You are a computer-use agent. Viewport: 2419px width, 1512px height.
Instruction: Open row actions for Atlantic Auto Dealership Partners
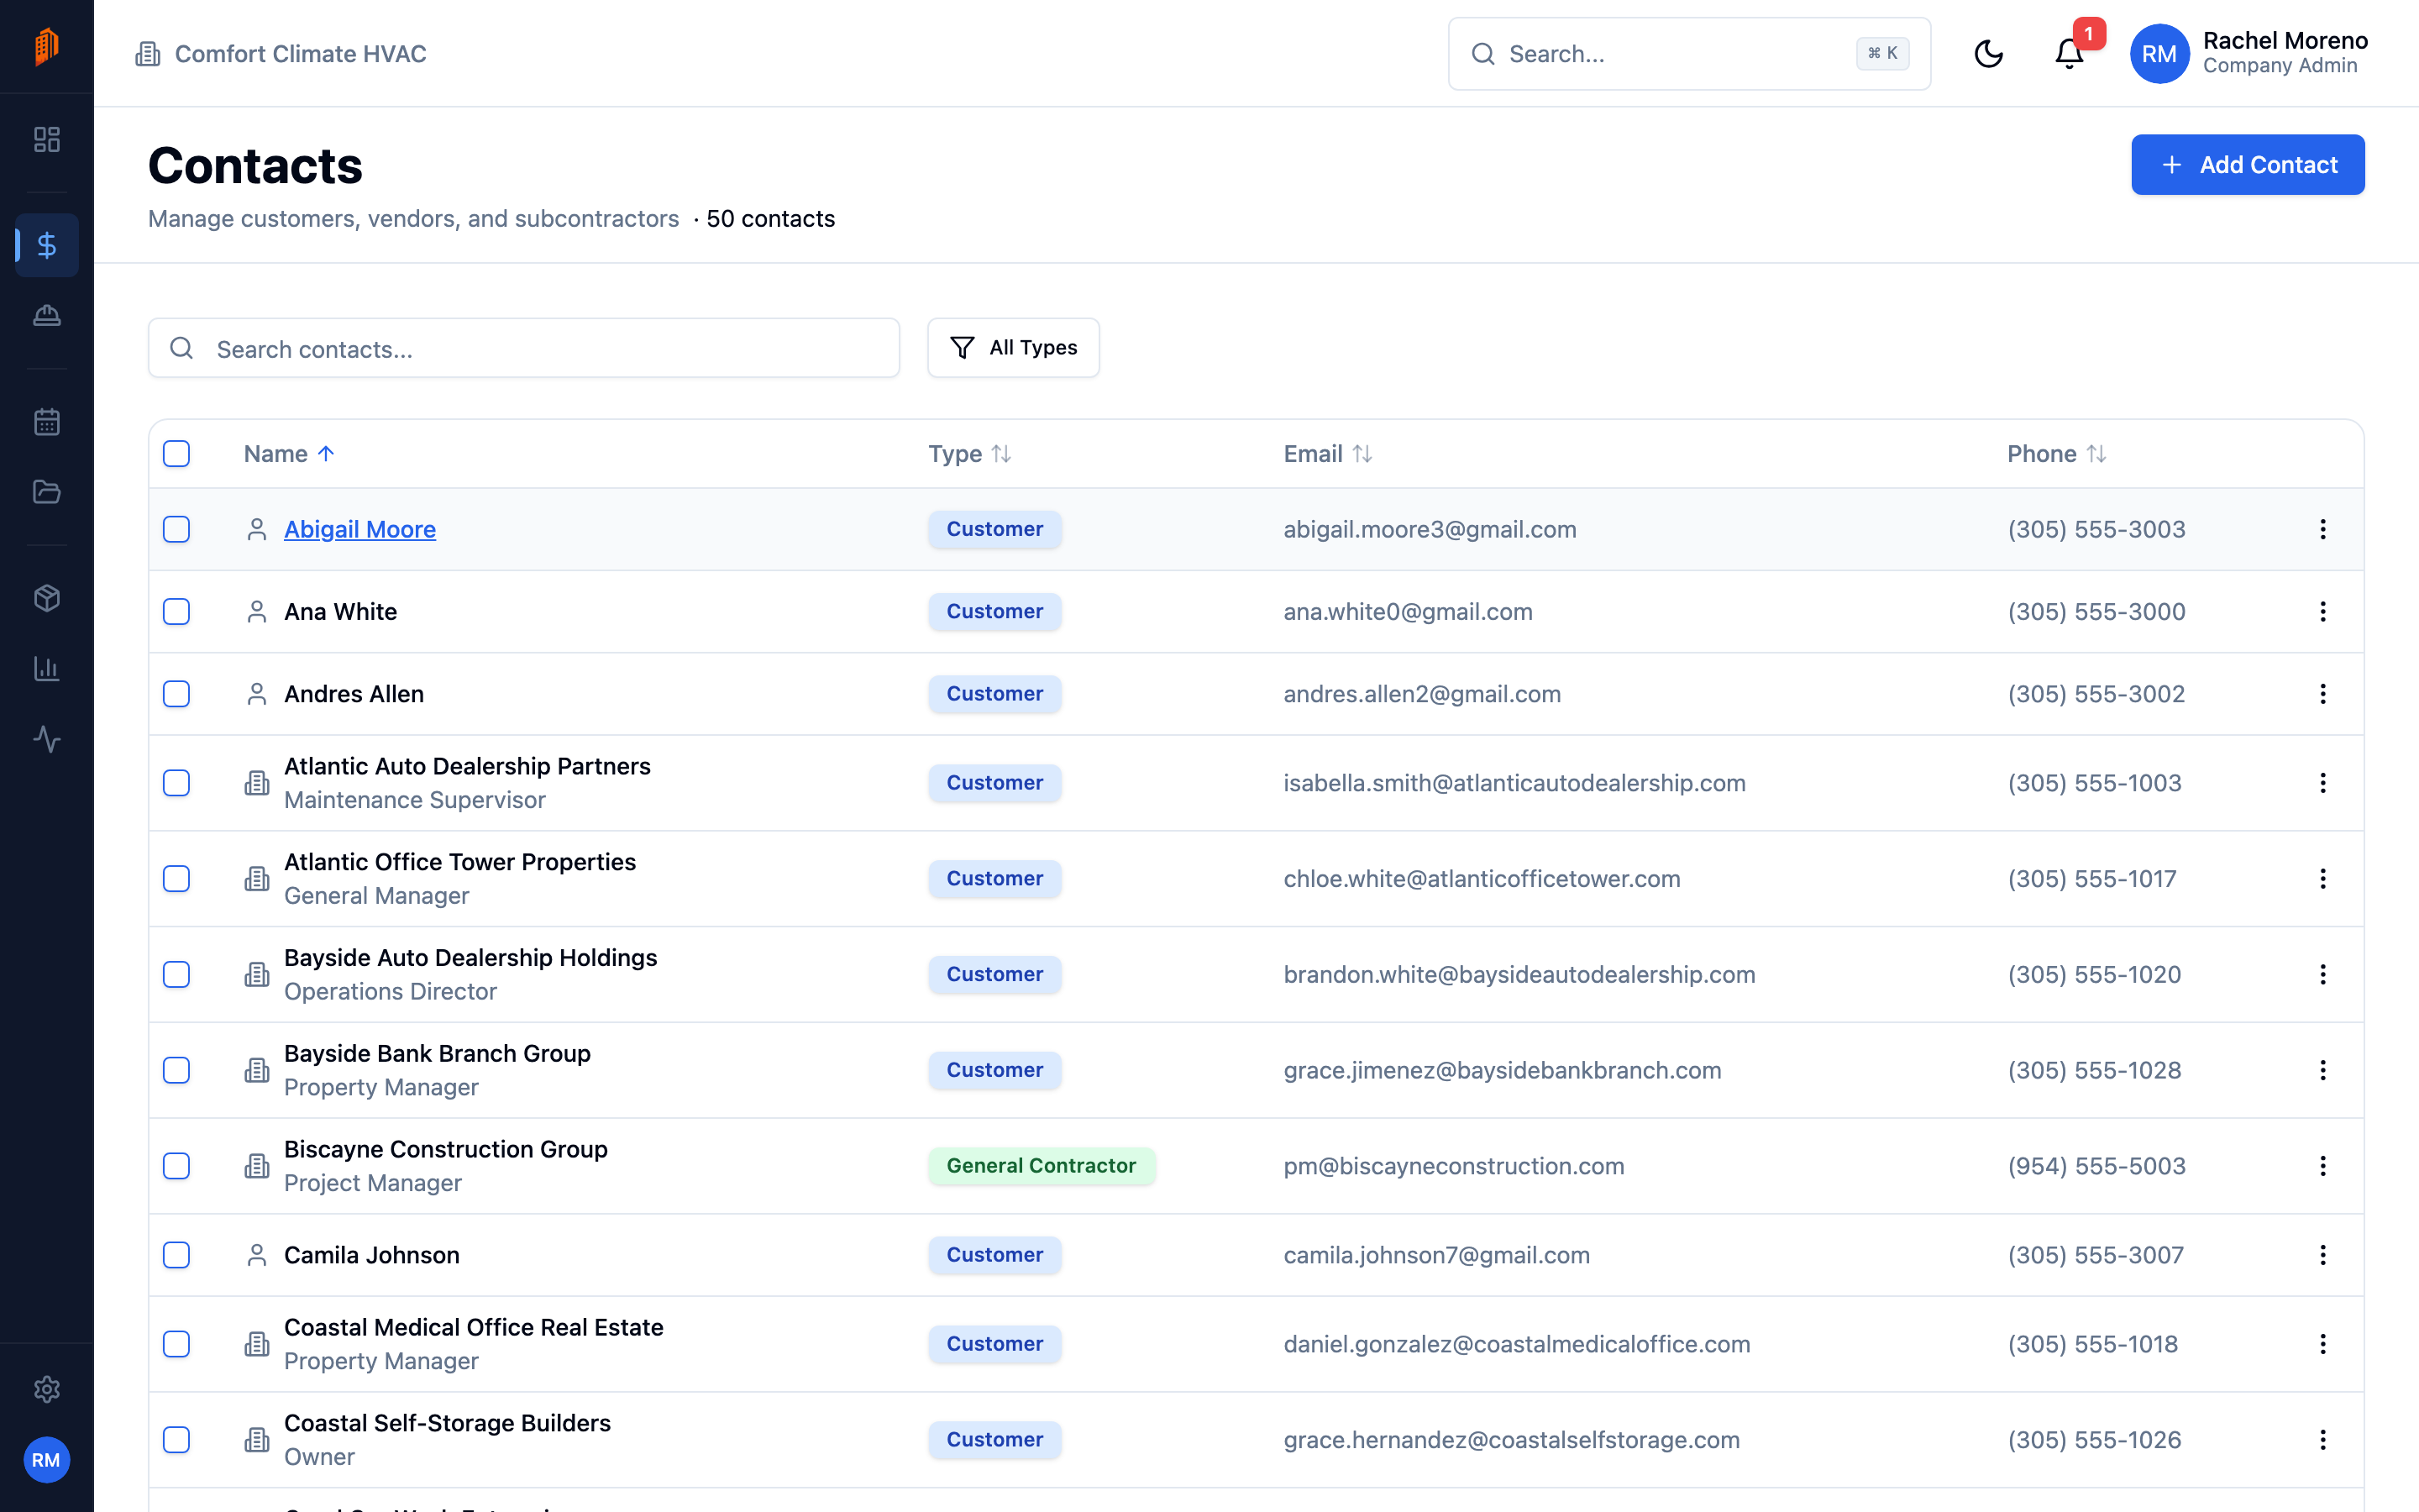coord(2323,783)
